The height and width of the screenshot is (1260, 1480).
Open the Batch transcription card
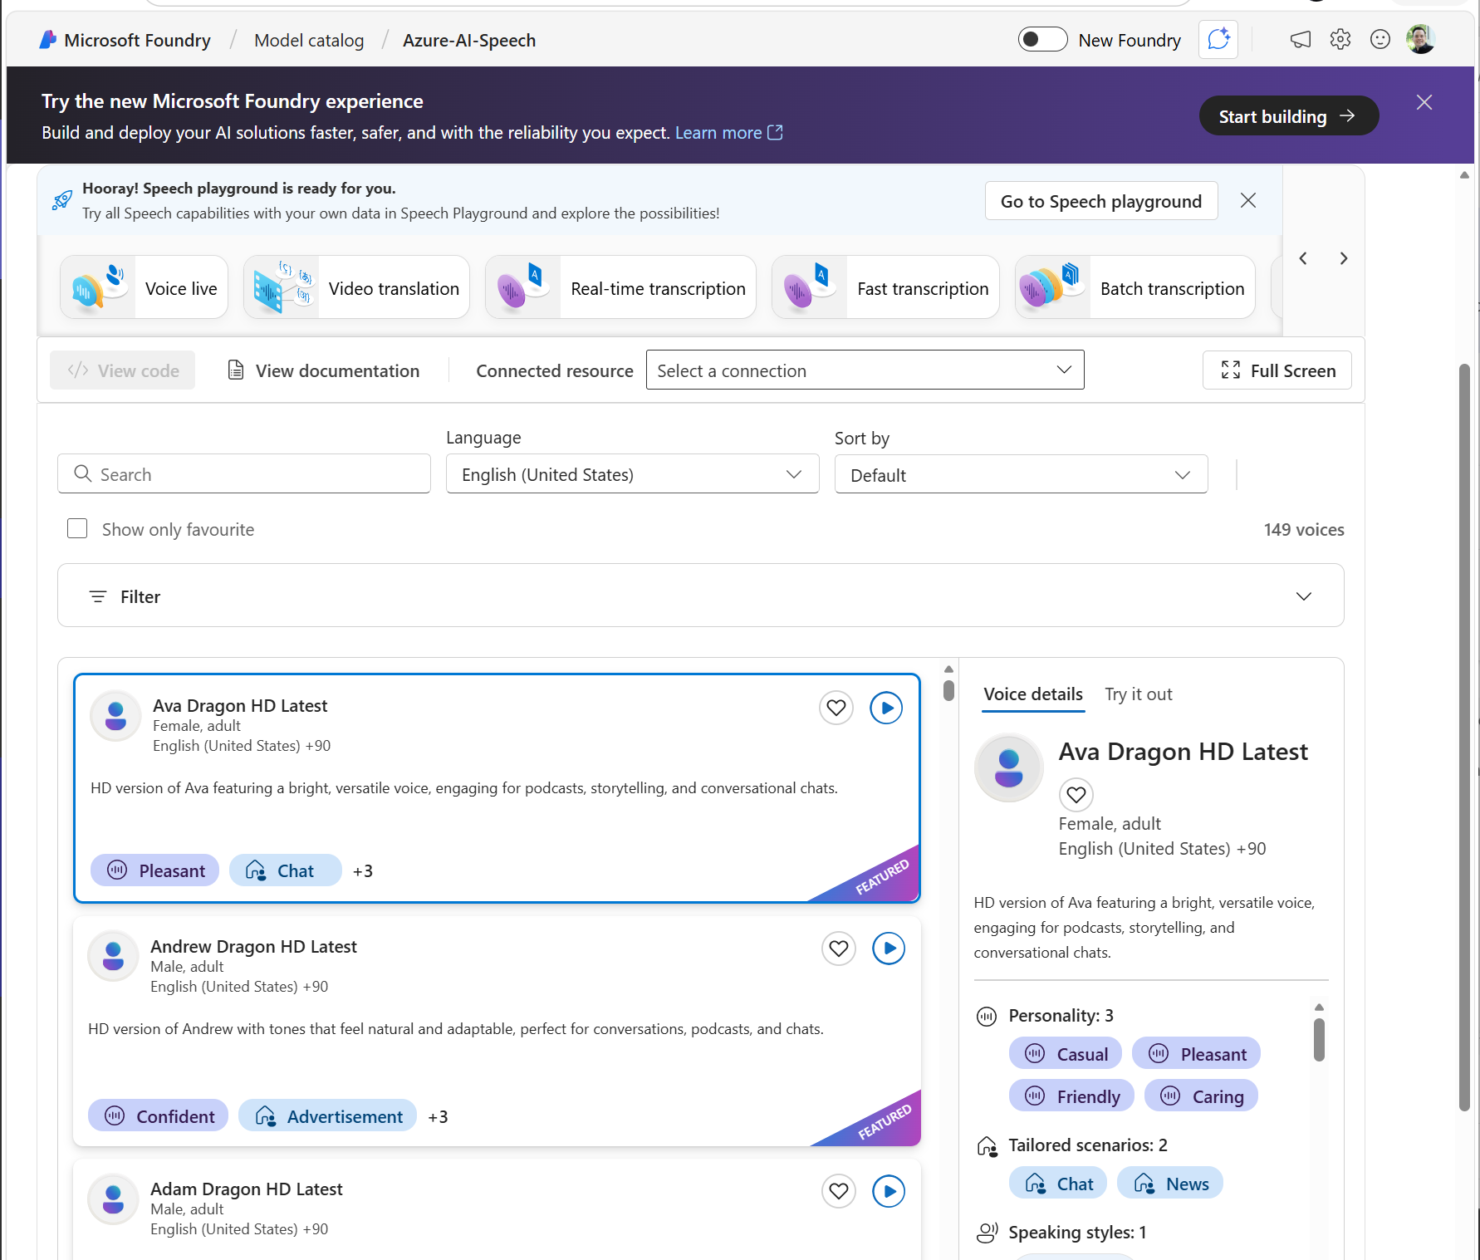pyautogui.click(x=1135, y=287)
